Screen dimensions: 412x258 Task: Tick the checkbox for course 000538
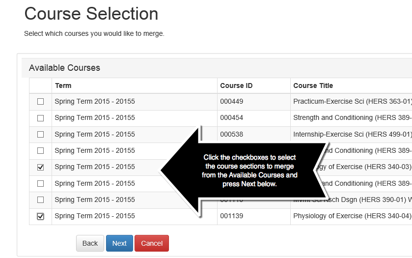[x=40, y=134]
